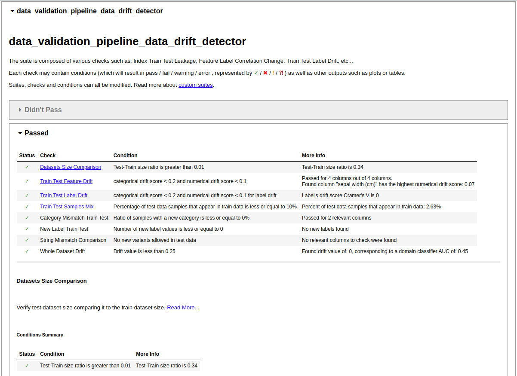Click the pass icon for Train Test Label Drift

(x=27, y=196)
